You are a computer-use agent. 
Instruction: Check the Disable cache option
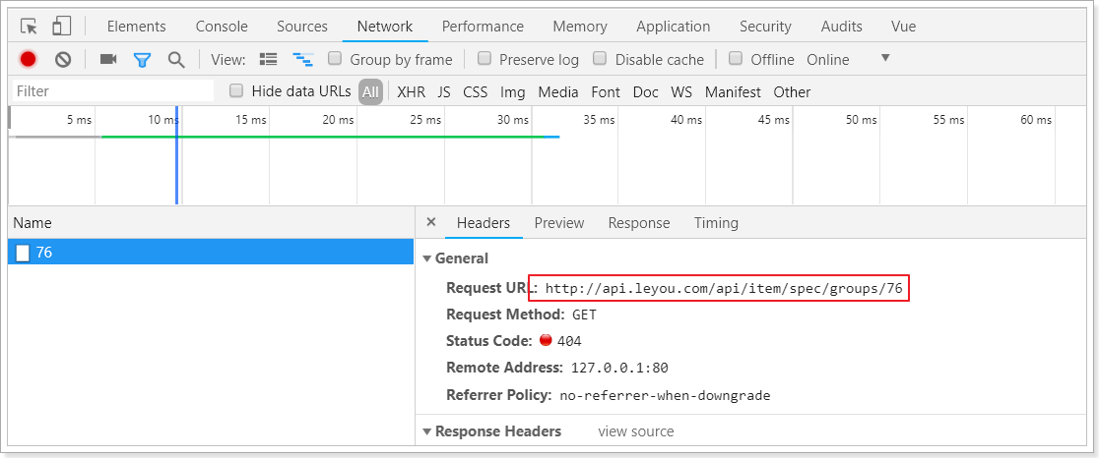pyautogui.click(x=601, y=59)
